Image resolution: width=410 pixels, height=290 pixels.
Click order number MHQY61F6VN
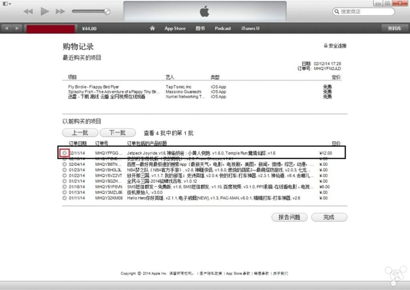pos(109,187)
